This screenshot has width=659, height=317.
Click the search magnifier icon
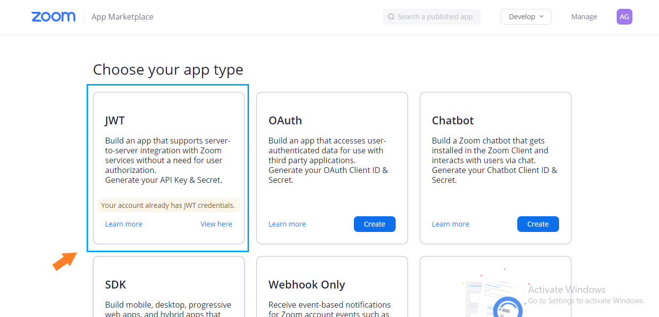(391, 17)
